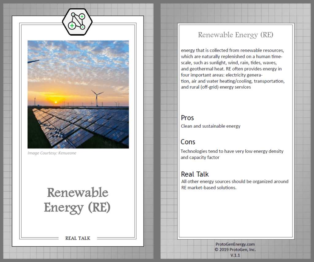Select the 'RE market-based solutions' statement
The image size is (314, 262).
(235, 184)
